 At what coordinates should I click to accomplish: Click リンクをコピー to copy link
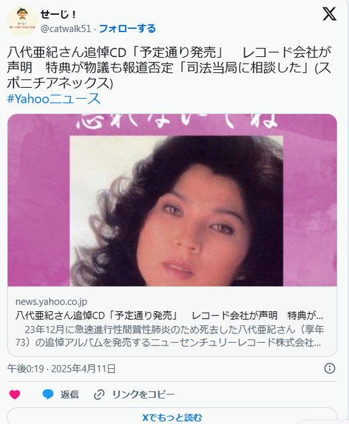(144, 394)
